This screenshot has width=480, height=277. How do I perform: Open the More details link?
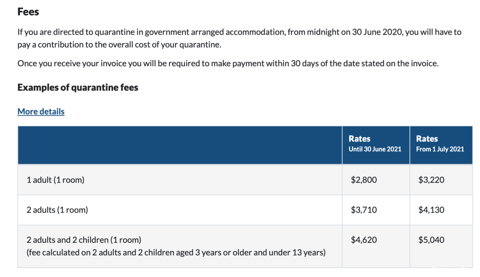pos(41,112)
